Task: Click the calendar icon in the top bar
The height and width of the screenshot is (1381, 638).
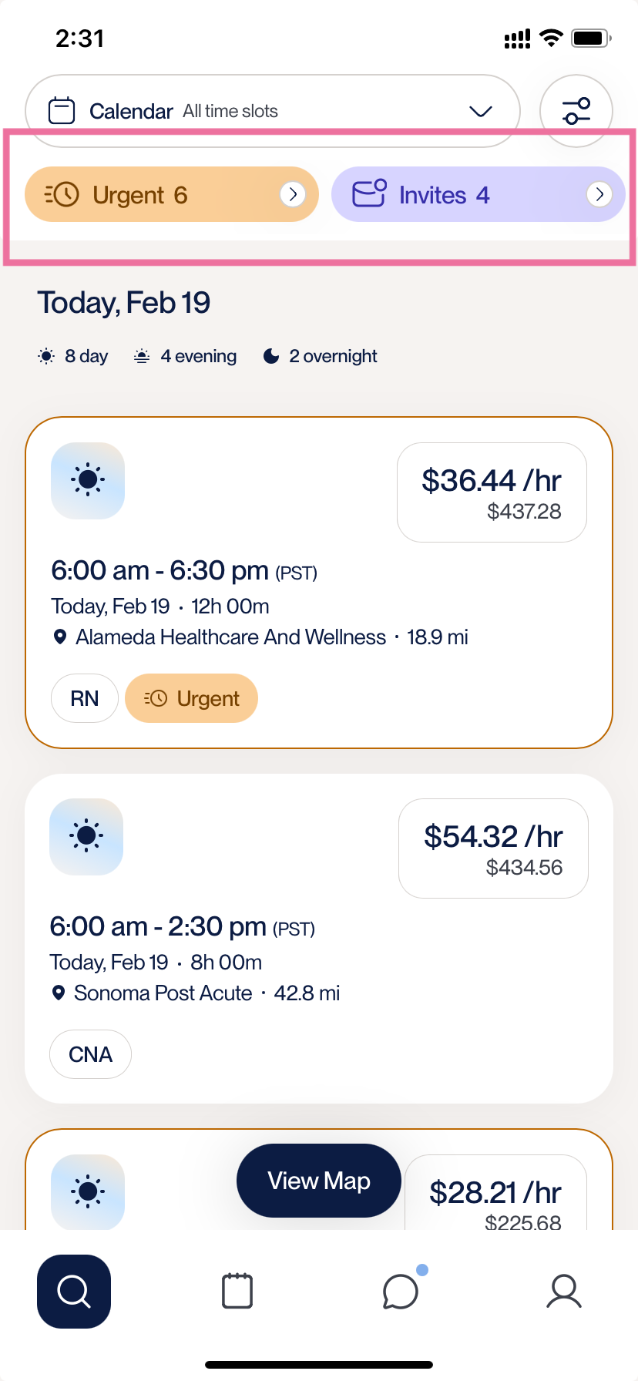Action: [x=62, y=111]
